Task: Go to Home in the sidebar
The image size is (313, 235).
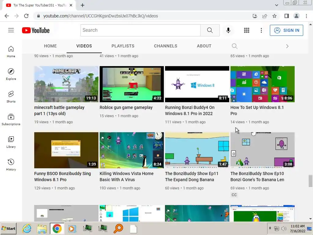Action: [11, 51]
